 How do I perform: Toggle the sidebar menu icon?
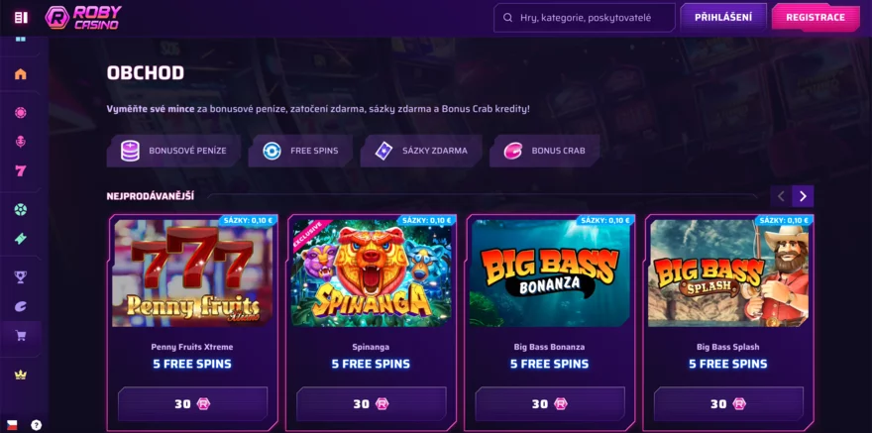pyautogui.click(x=21, y=17)
